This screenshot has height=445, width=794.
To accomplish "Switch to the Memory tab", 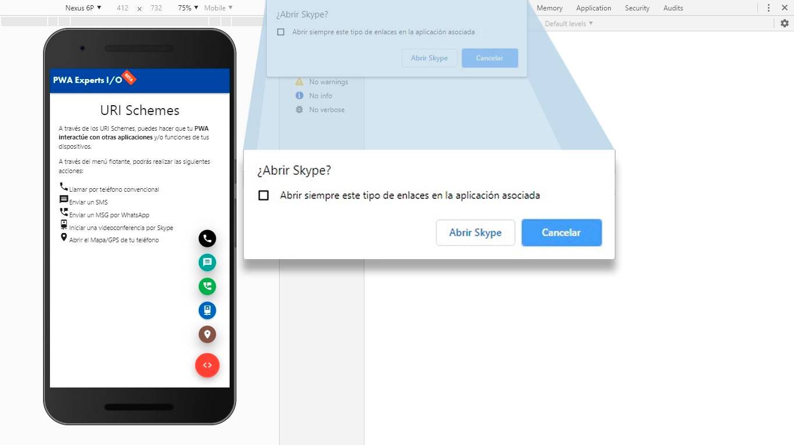I will (x=549, y=8).
